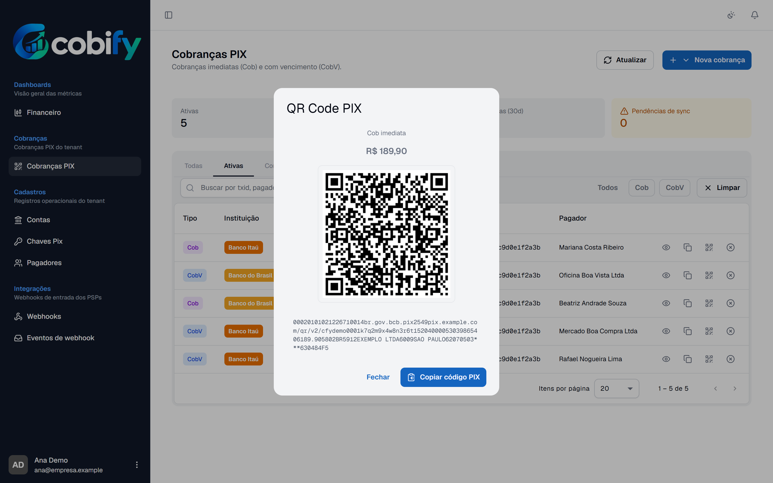Image resolution: width=773 pixels, height=483 pixels.
Task: Click the Atualizar button
Action: point(625,60)
